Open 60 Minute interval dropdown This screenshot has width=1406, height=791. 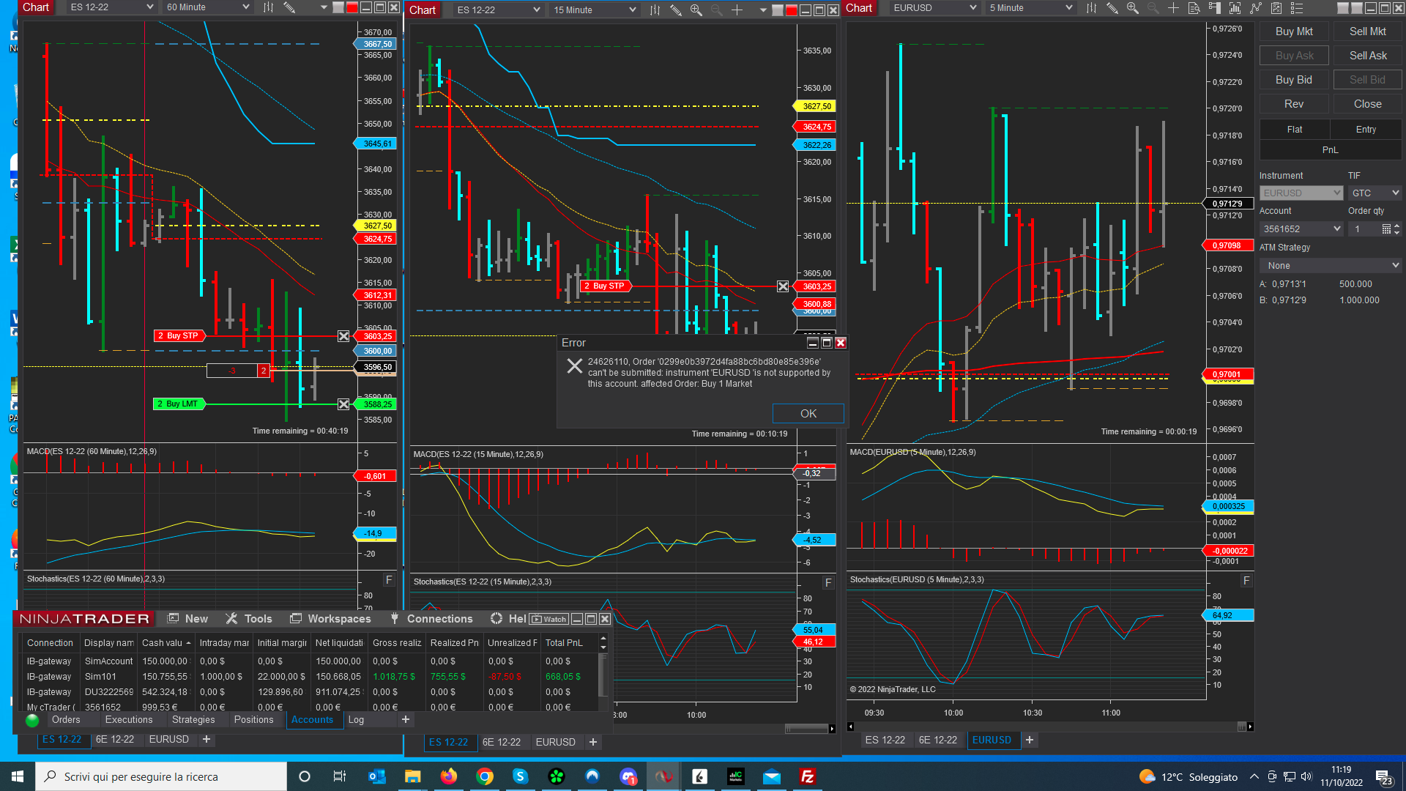(208, 7)
